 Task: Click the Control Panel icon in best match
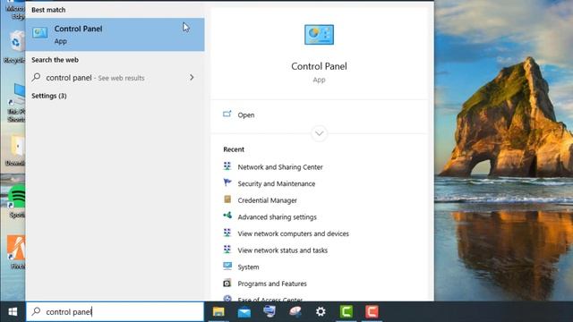tap(39, 33)
